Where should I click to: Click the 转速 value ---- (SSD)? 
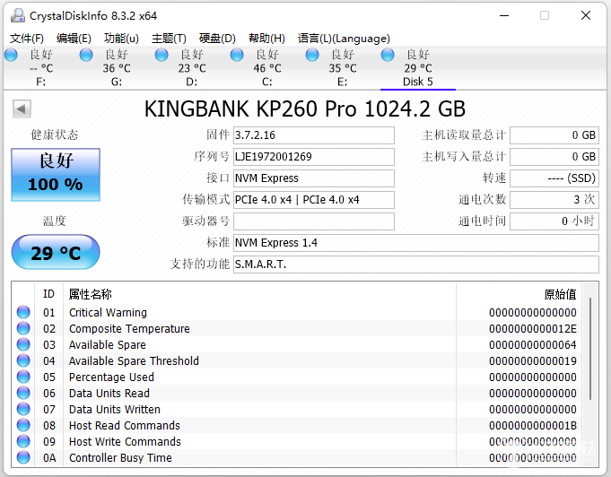tap(554, 178)
